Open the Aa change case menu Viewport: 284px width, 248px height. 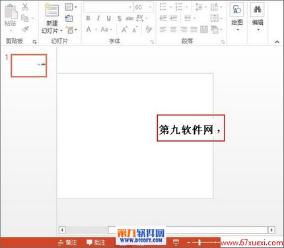pos(106,30)
